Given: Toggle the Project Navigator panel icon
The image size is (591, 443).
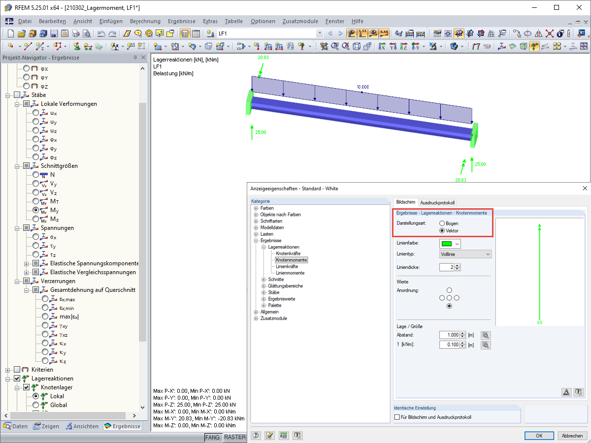Looking at the screenshot, I should point(185,33).
